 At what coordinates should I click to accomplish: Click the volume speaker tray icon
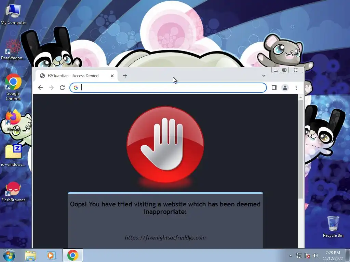pos(315,256)
